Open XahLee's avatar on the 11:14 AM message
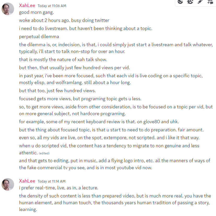Screen dimensions: 216x216 pyautogui.click(x=8, y=184)
